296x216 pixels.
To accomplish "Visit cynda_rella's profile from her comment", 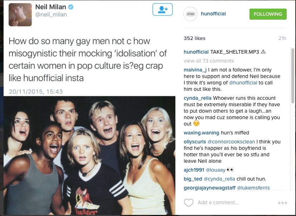I will tap(197, 98).
